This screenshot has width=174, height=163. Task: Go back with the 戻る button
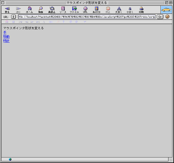(x=7, y=10)
